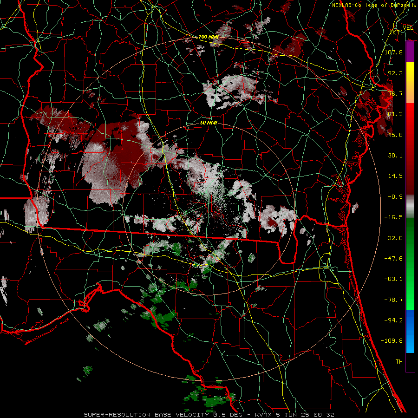
Task: Click the [KT] units label
Action: point(397,32)
